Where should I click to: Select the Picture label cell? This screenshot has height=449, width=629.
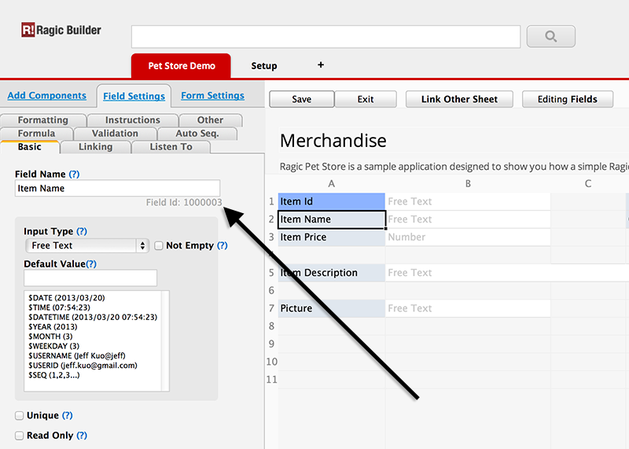coord(331,308)
